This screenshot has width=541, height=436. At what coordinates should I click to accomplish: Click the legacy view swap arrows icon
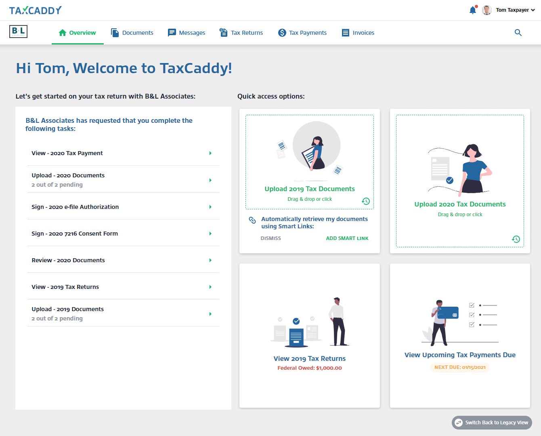(459, 423)
